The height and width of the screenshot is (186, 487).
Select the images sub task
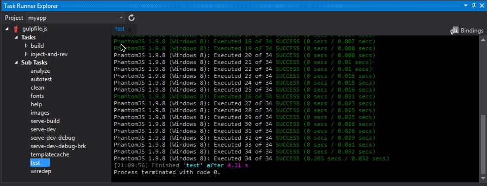(x=40, y=113)
